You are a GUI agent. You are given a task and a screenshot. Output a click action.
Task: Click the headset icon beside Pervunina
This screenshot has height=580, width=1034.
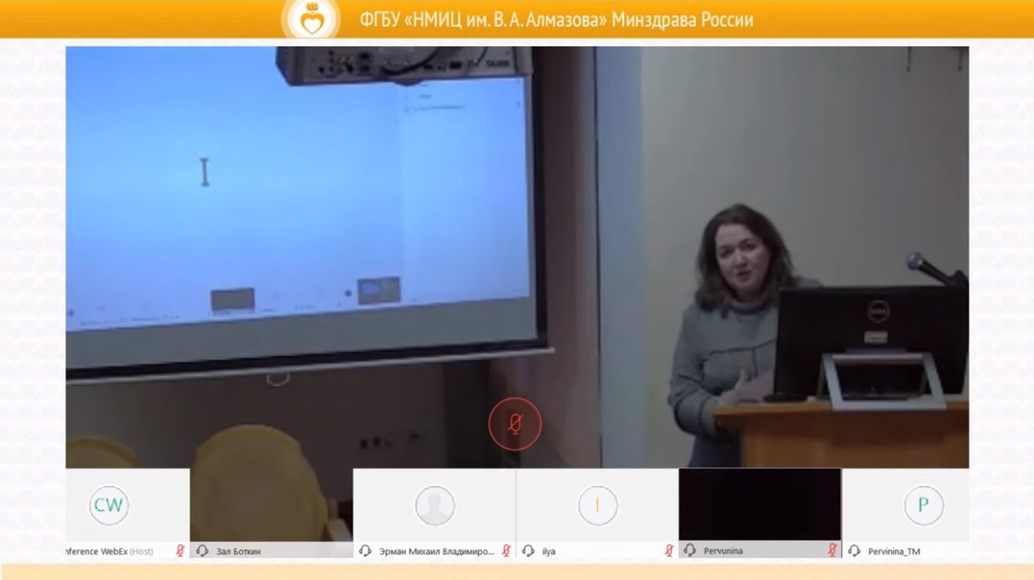(690, 551)
